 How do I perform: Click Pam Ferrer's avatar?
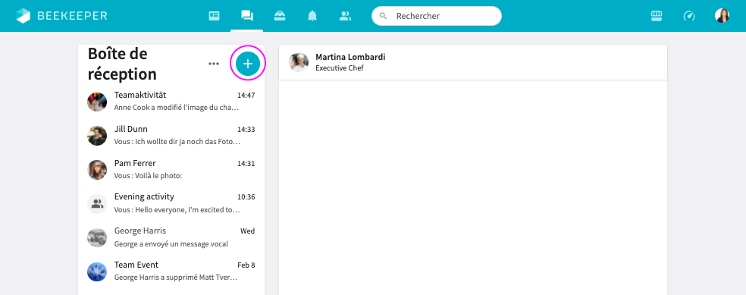(x=97, y=170)
